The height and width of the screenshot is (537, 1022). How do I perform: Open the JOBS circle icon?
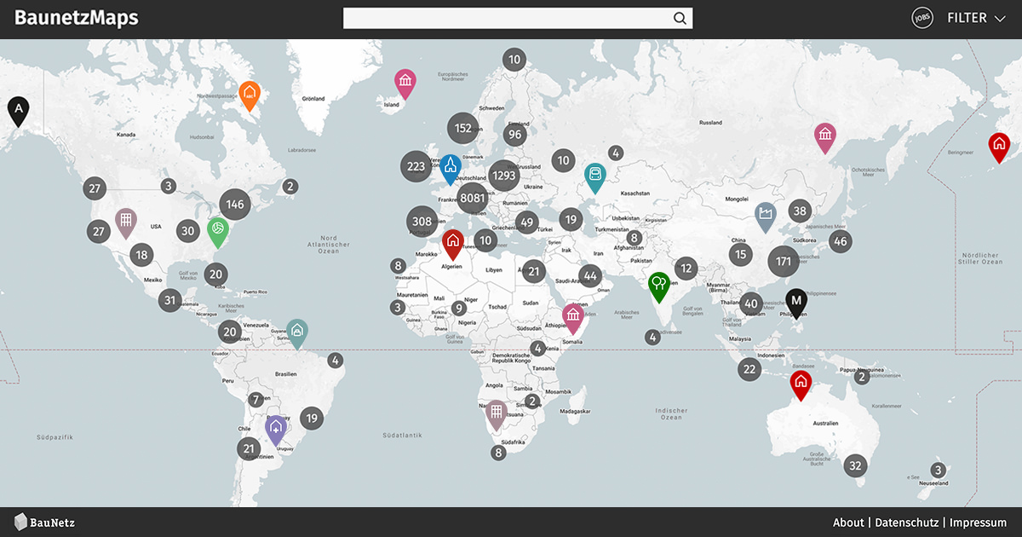pyautogui.click(x=922, y=18)
